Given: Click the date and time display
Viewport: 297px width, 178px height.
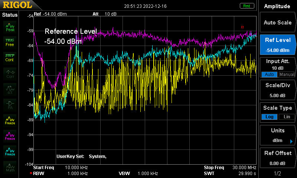Looking at the screenshot, I should pos(145,6).
